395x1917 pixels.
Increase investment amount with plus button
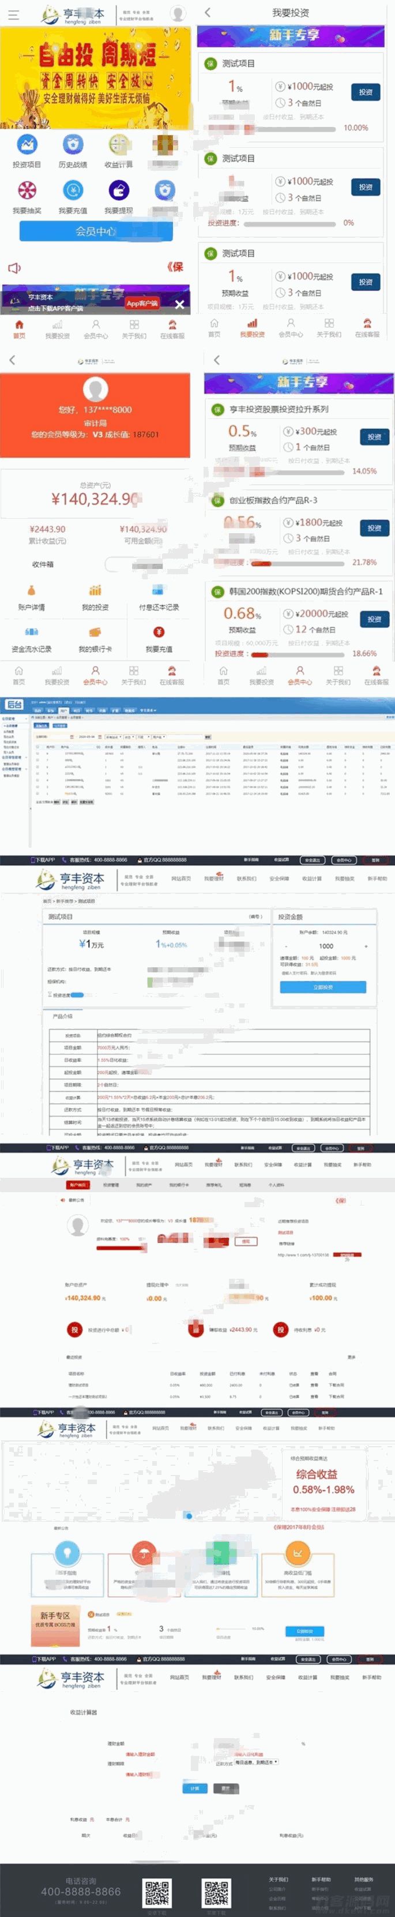365,946
